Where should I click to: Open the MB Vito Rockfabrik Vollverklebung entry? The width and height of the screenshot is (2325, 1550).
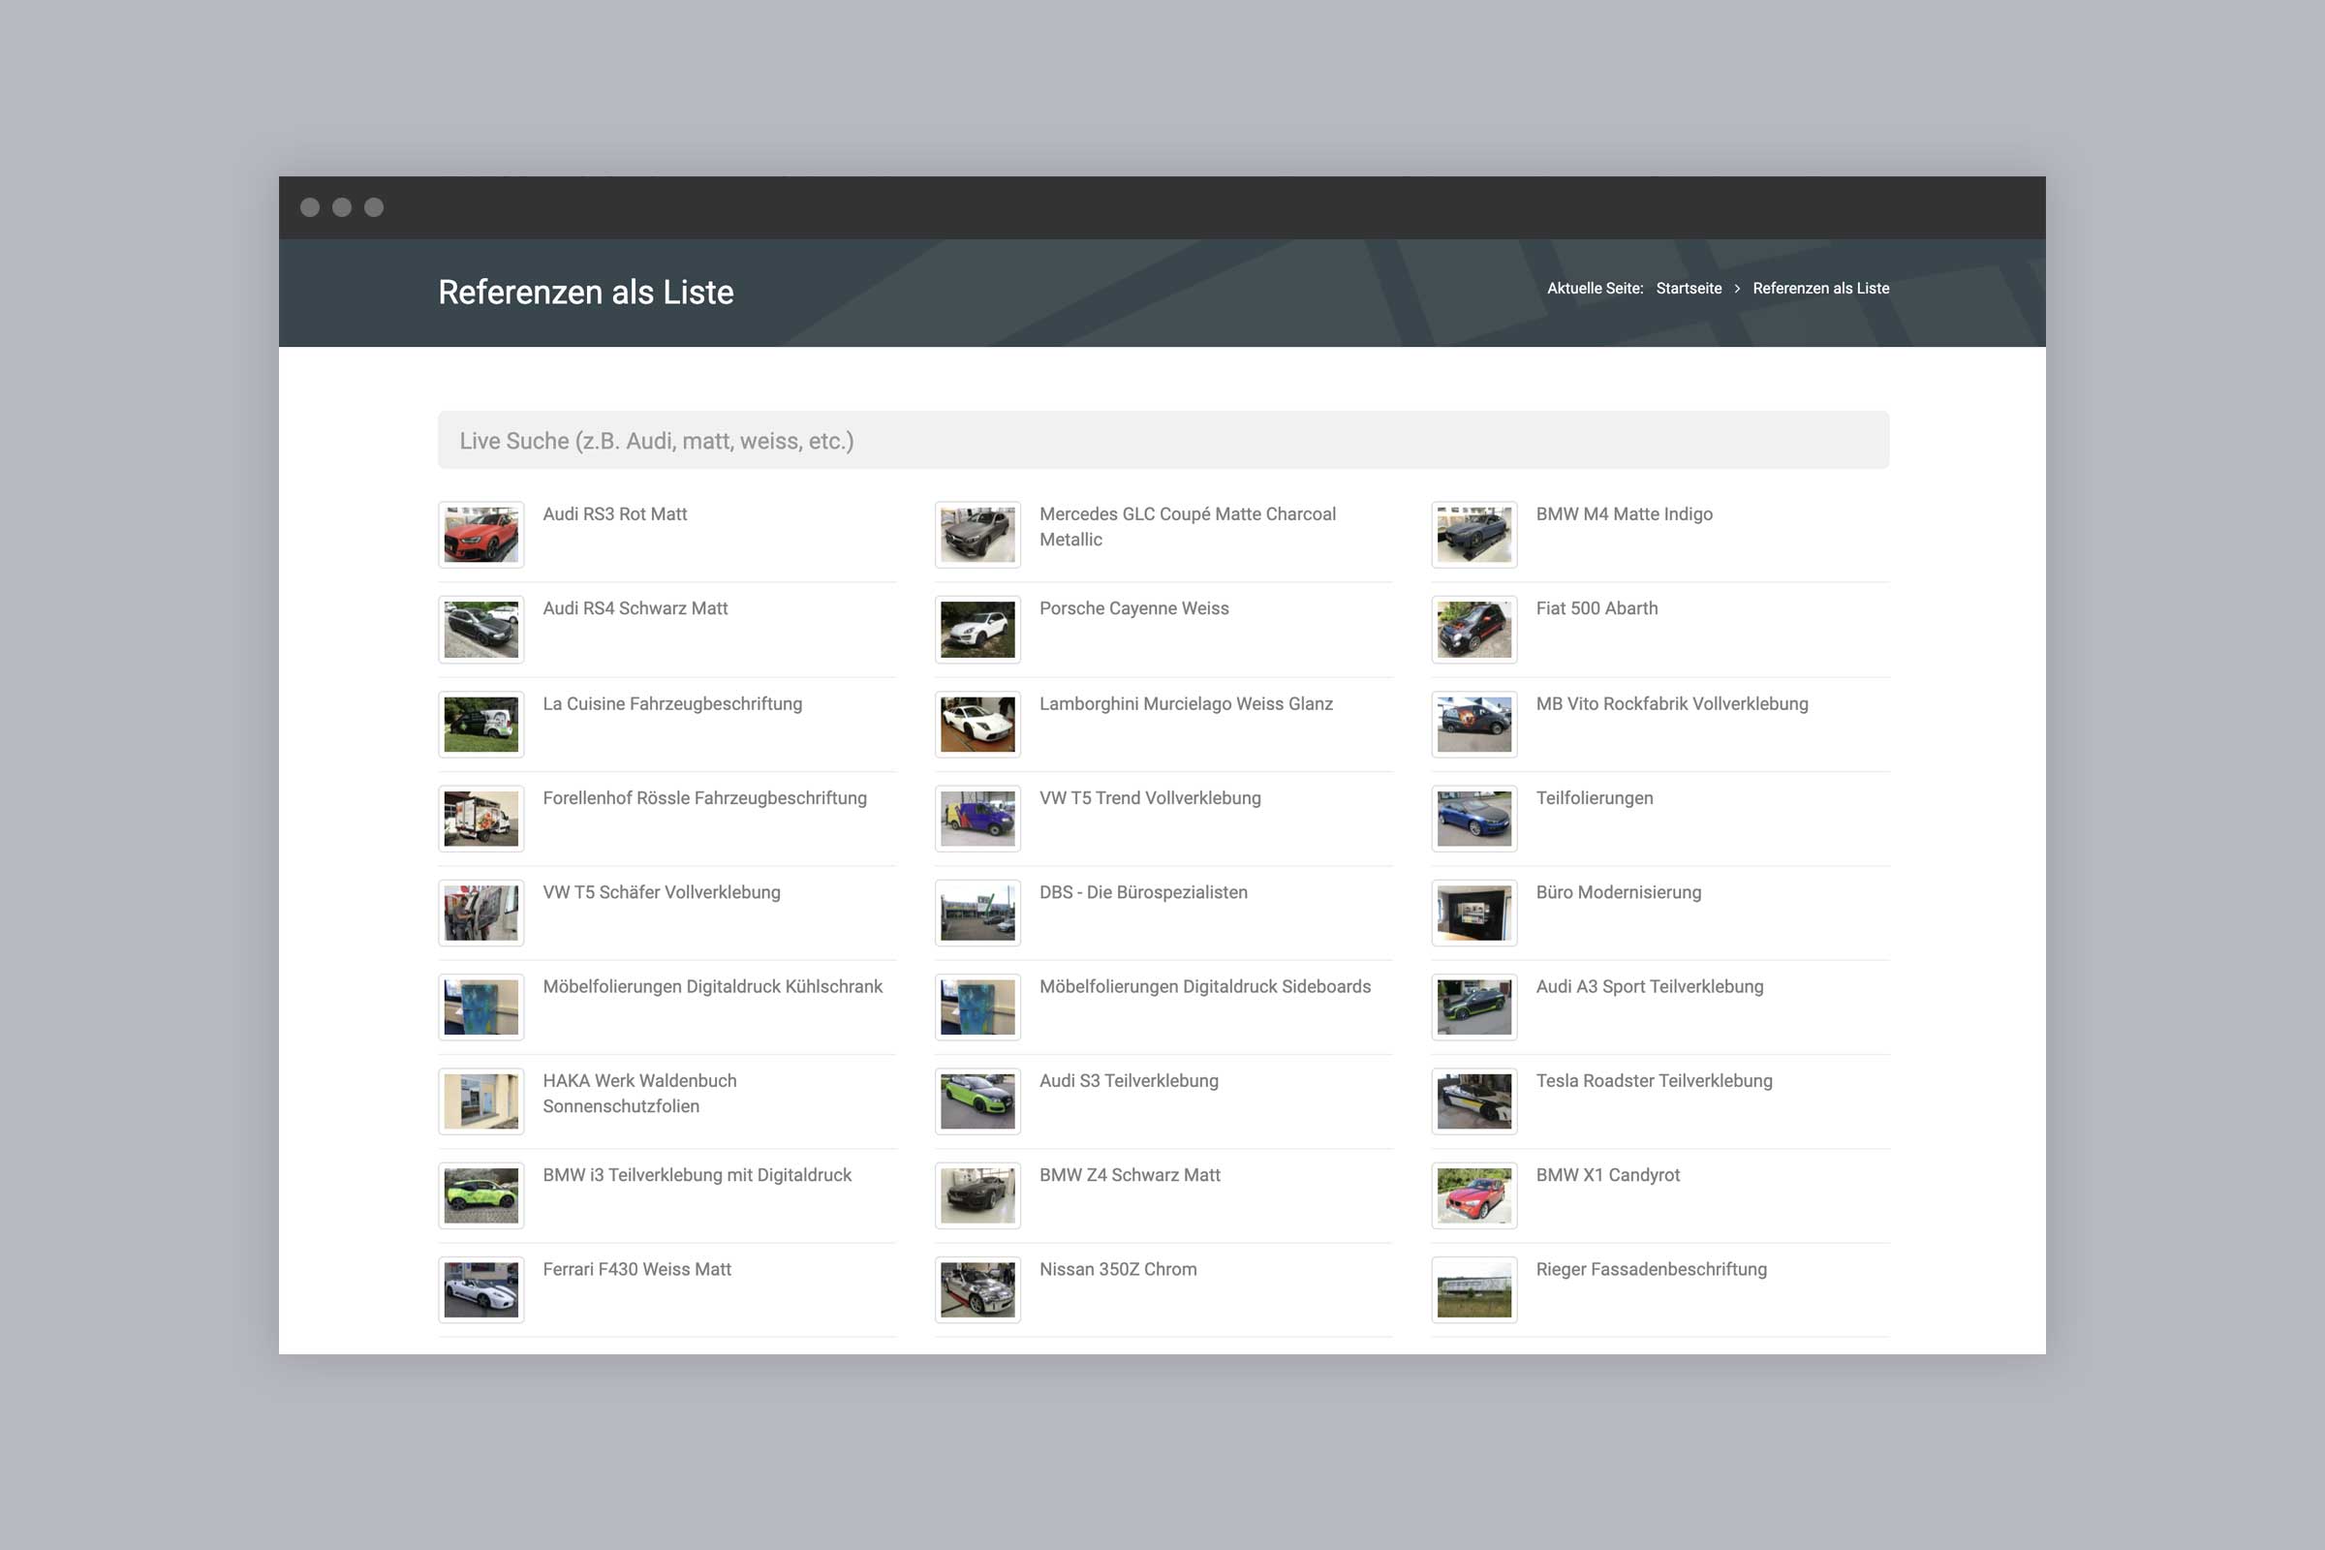(1670, 704)
